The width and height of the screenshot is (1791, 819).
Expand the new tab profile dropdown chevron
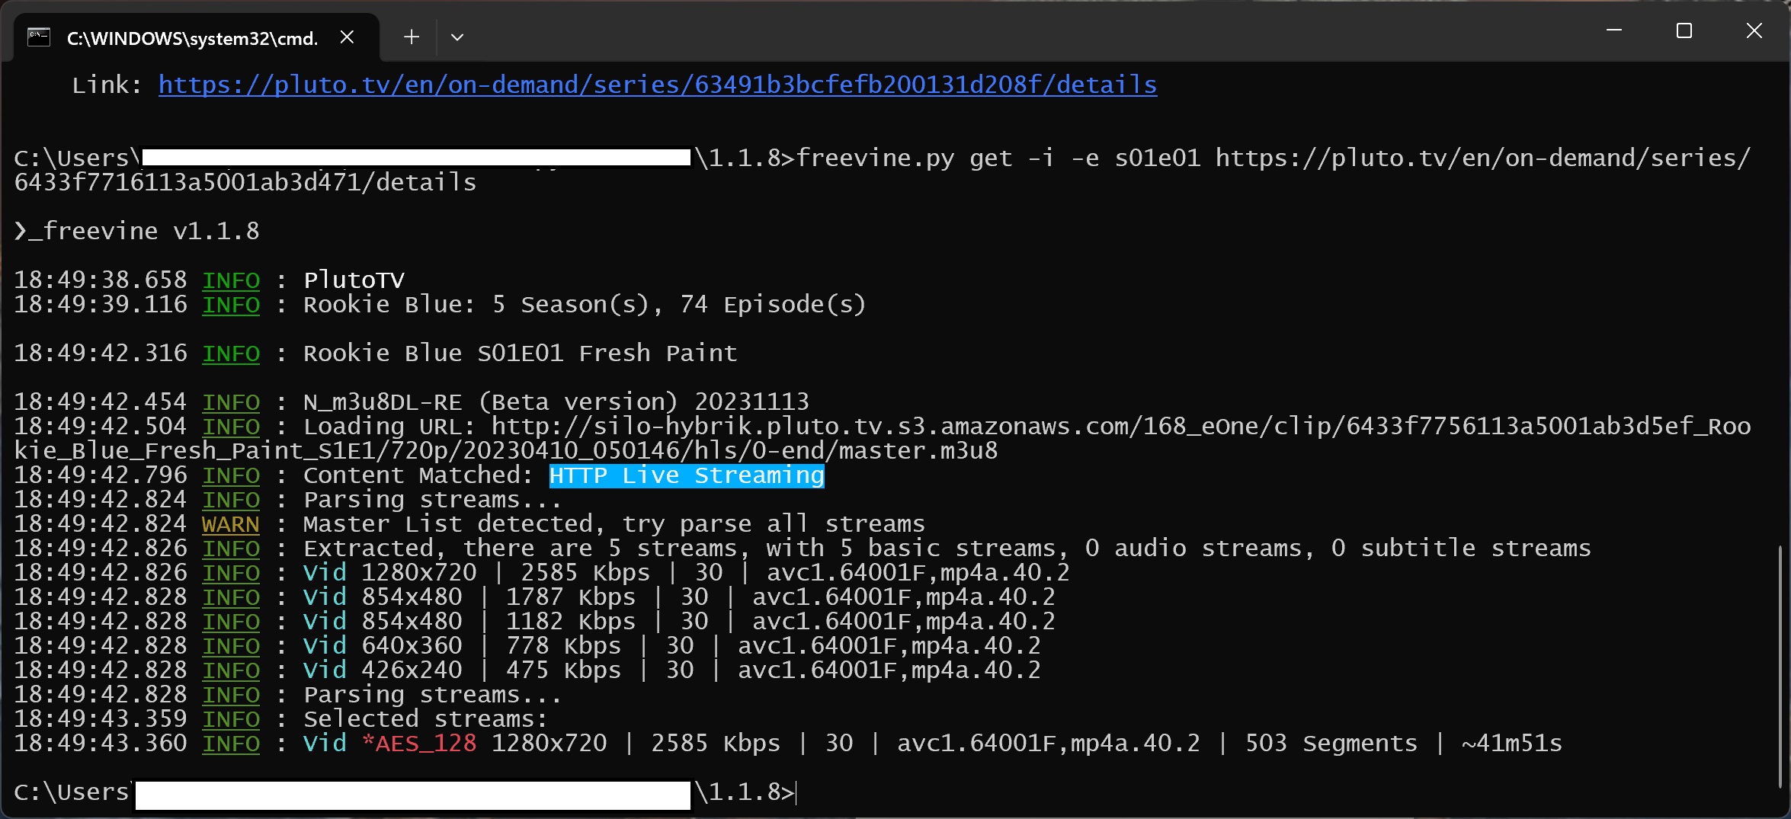[457, 37]
